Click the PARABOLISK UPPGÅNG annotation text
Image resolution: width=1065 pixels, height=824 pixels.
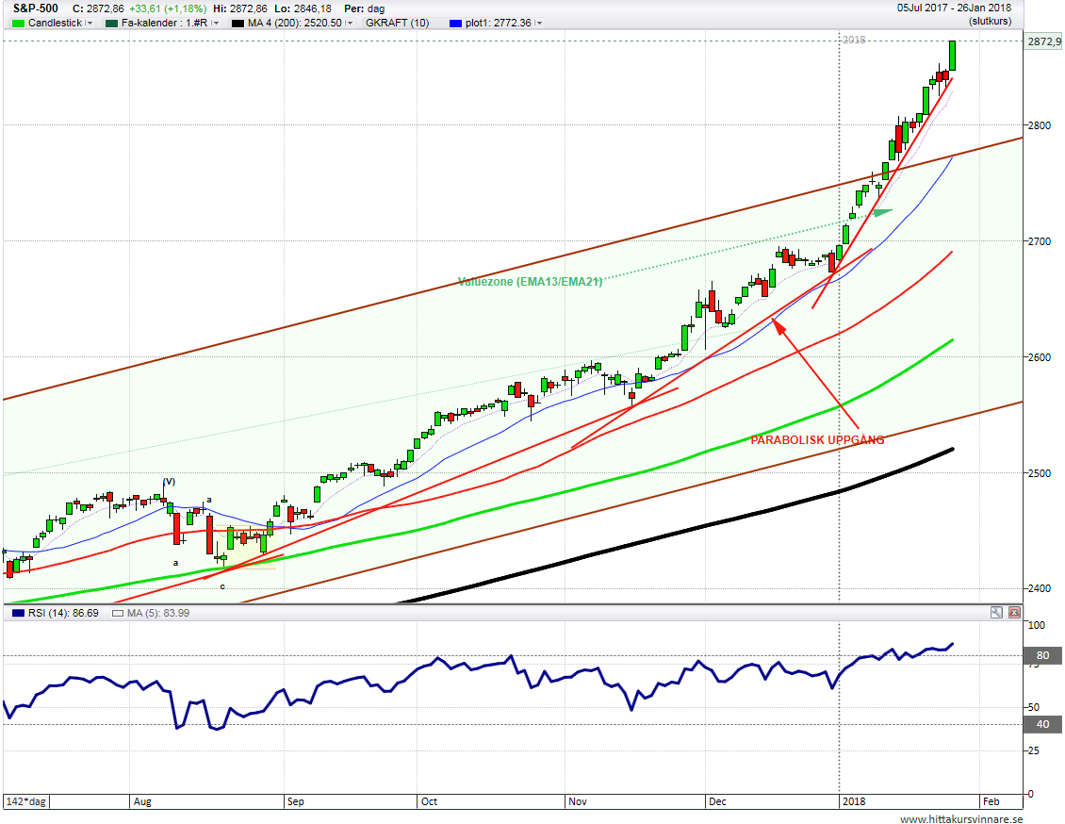(817, 440)
